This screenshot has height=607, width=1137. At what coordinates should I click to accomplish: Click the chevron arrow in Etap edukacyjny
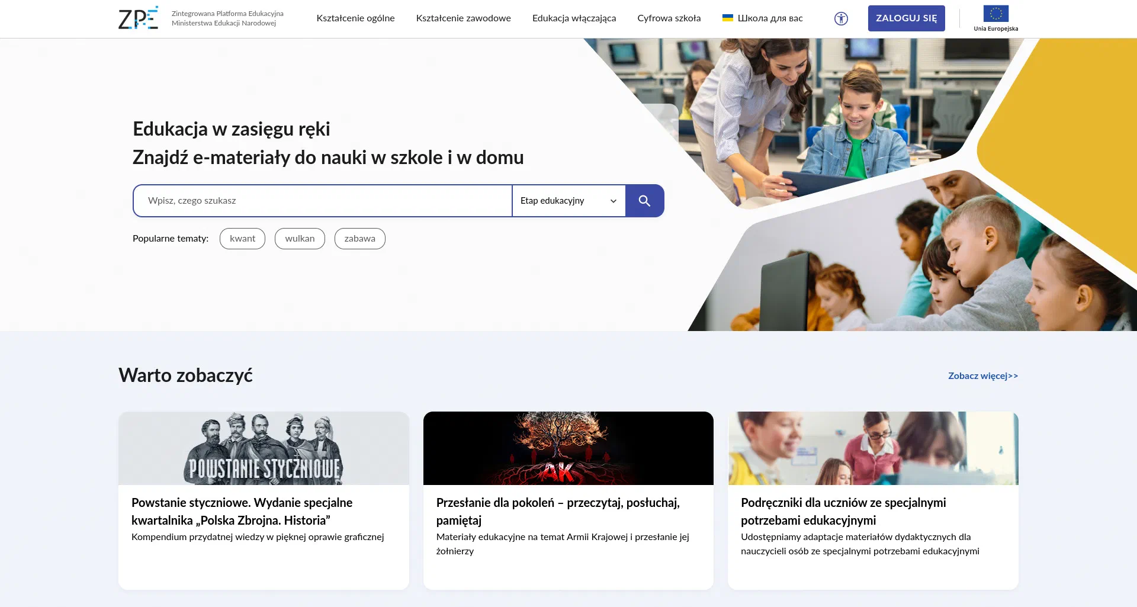pyautogui.click(x=614, y=201)
